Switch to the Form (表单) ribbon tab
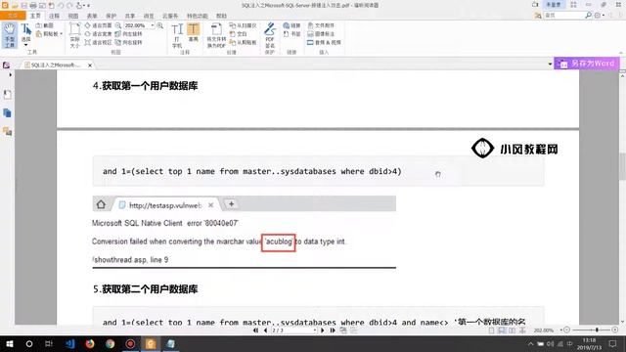 pyautogui.click(x=92, y=16)
